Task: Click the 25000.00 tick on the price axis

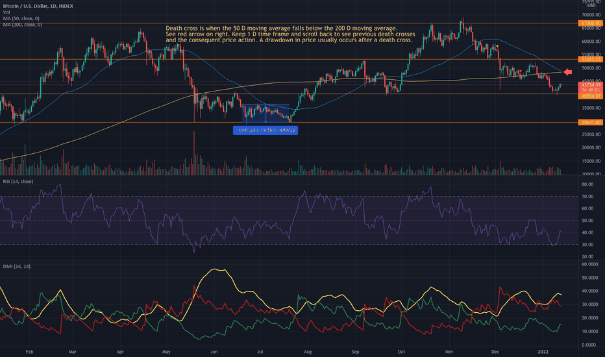Action: [591, 135]
